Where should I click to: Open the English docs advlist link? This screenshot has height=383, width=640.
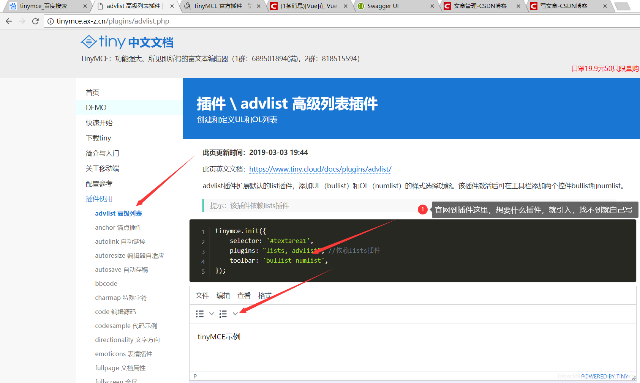(x=320, y=169)
